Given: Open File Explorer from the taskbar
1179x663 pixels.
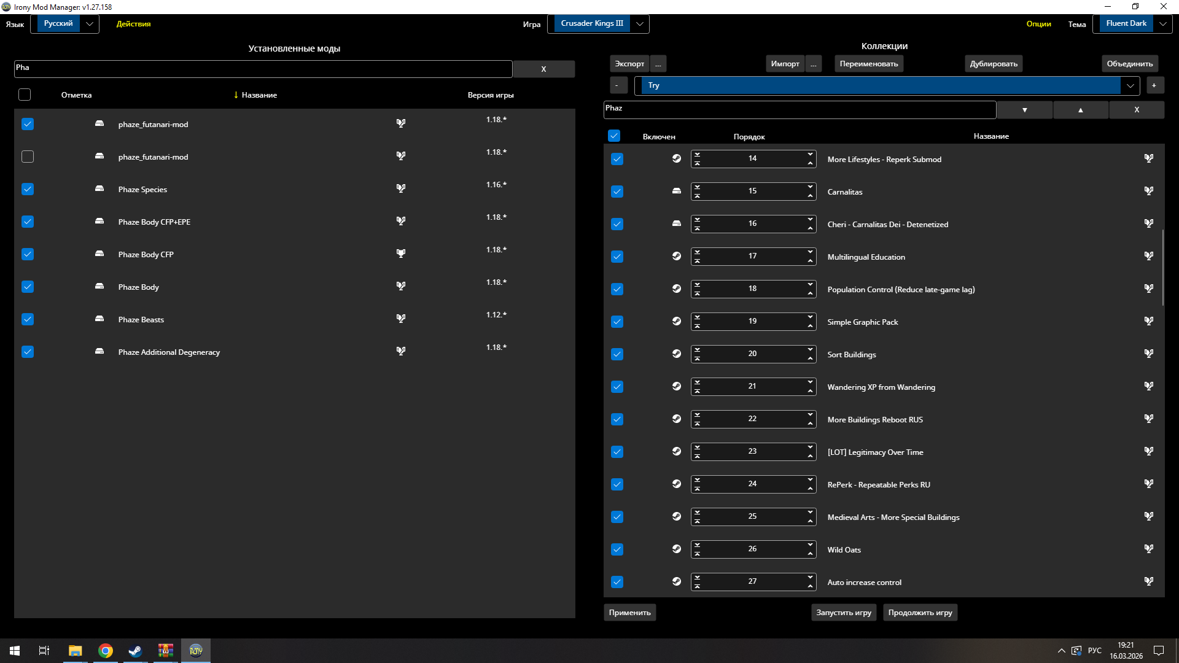Looking at the screenshot, I should (x=75, y=651).
